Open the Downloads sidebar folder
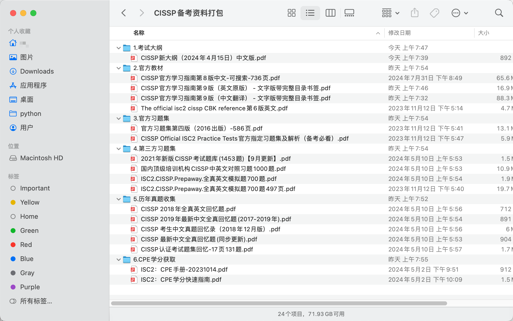513x321 pixels. click(x=37, y=71)
